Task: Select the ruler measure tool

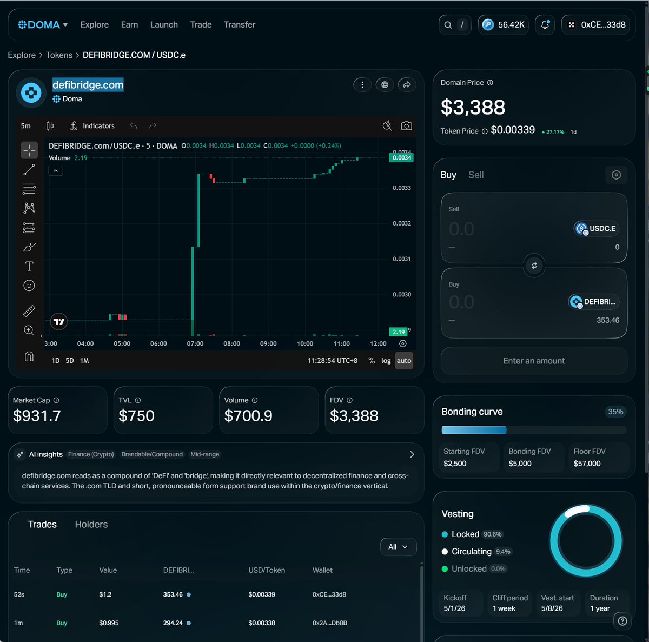Action: 29,311
